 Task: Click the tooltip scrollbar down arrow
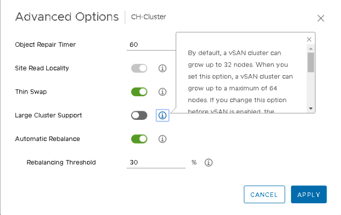point(311,109)
